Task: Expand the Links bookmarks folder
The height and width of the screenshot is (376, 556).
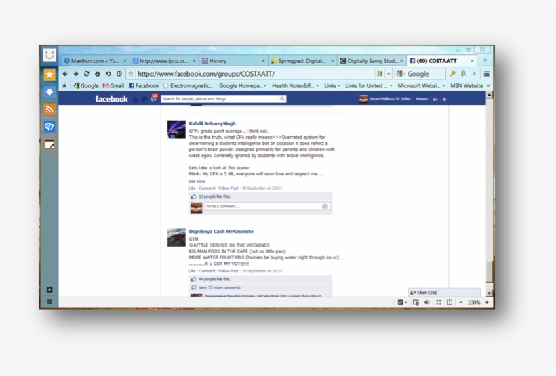Action: [332, 86]
